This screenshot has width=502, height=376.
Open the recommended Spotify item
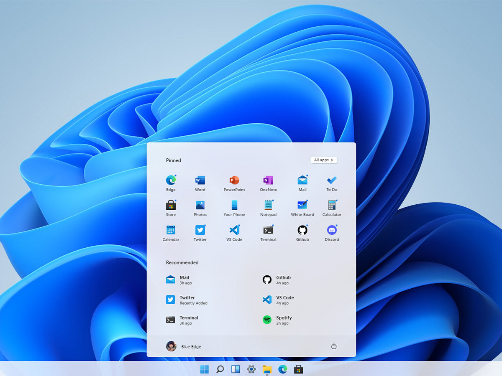pyautogui.click(x=277, y=320)
